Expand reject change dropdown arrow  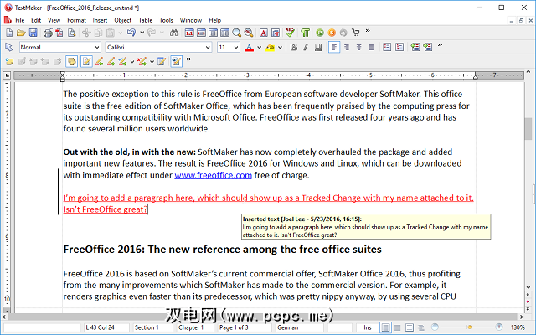152,61
